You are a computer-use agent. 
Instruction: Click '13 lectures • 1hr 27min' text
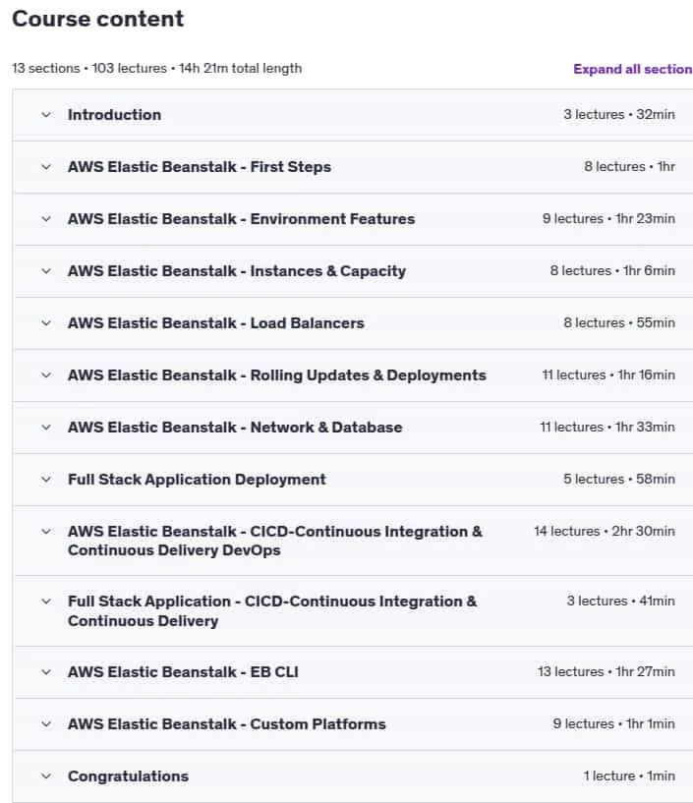606,671
